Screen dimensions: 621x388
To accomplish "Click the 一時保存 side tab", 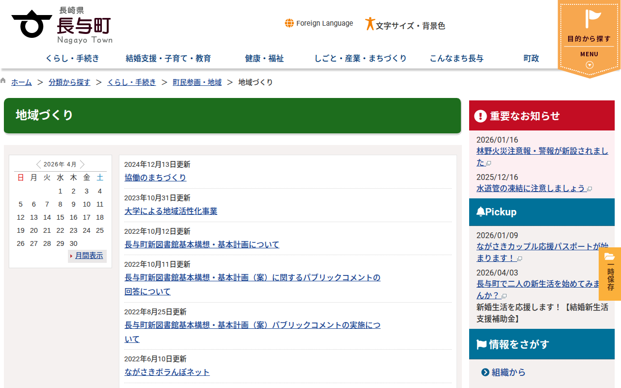I will click(x=610, y=274).
